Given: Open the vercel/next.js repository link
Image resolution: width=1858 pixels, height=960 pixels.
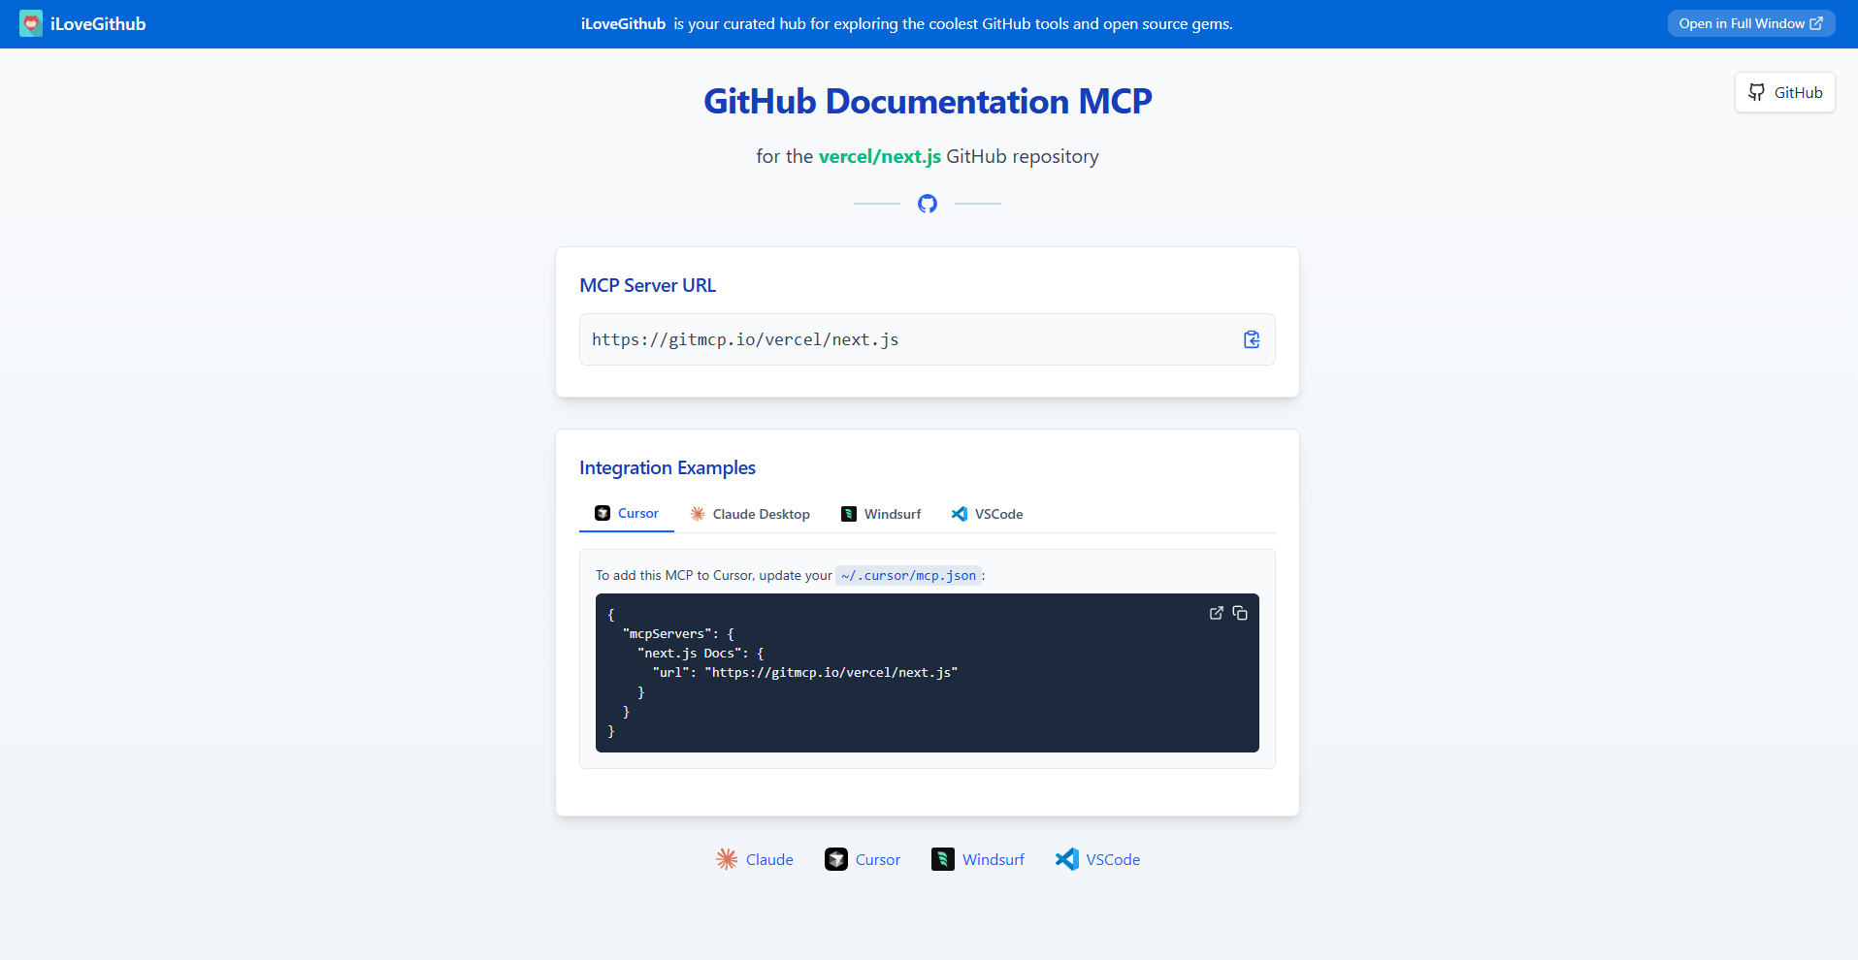Looking at the screenshot, I should point(880,156).
